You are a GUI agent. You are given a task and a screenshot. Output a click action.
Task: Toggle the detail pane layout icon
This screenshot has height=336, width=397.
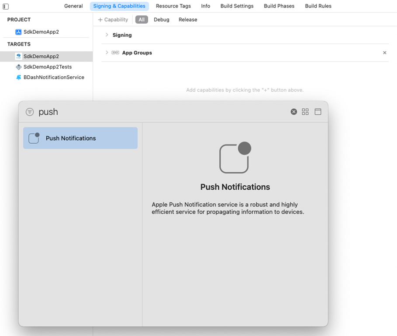pos(318,112)
